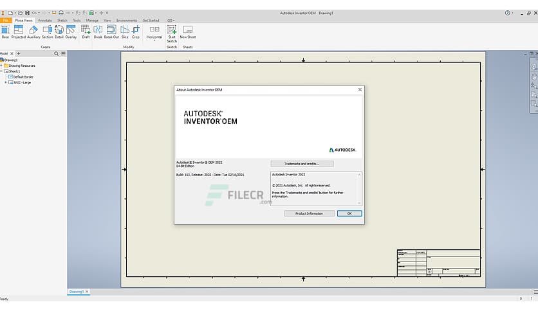Screen dimensions: 538x311
Task: Switch to the Sketch ribbon tab
Action: click(x=62, y=21)
